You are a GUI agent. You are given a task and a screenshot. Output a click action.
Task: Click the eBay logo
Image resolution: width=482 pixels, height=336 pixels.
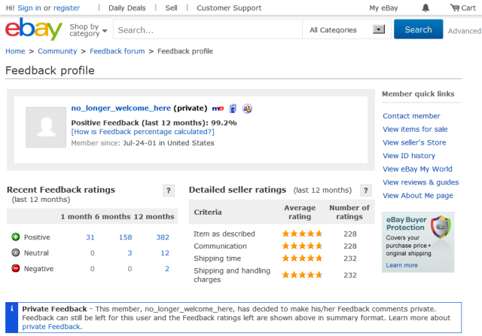click(x=34, y=30)
